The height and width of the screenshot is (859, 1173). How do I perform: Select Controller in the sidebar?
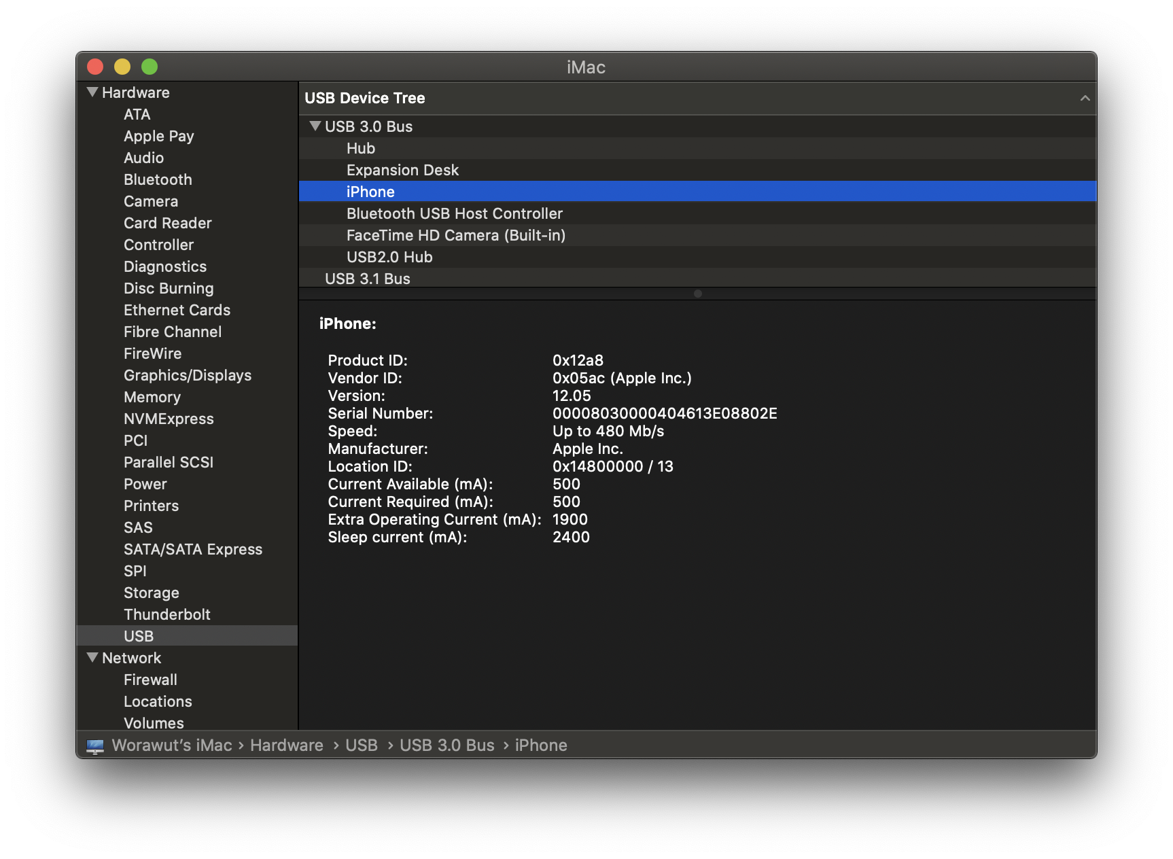[x=158, y=245]
